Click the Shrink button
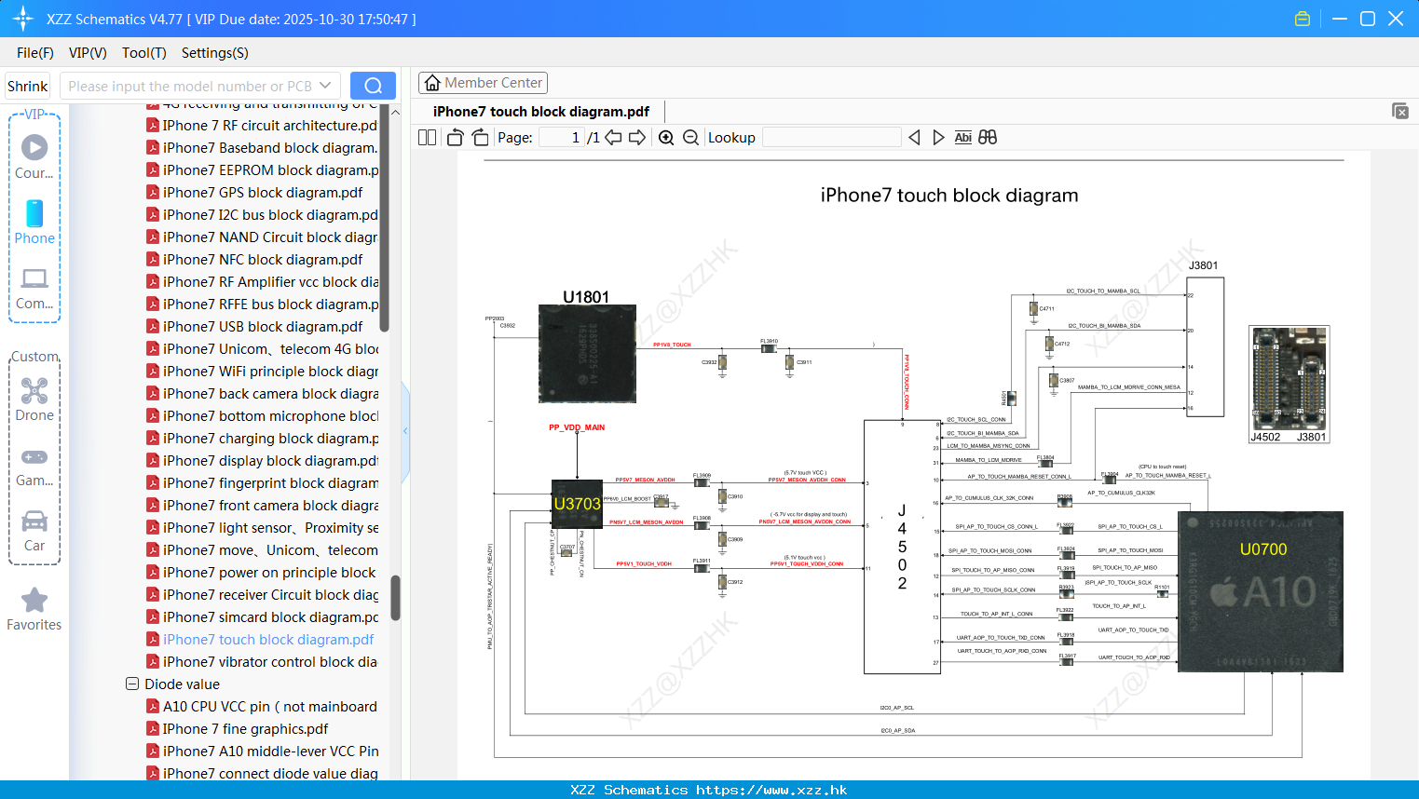This screenshot has width=1419, height=799. point(27,86)
